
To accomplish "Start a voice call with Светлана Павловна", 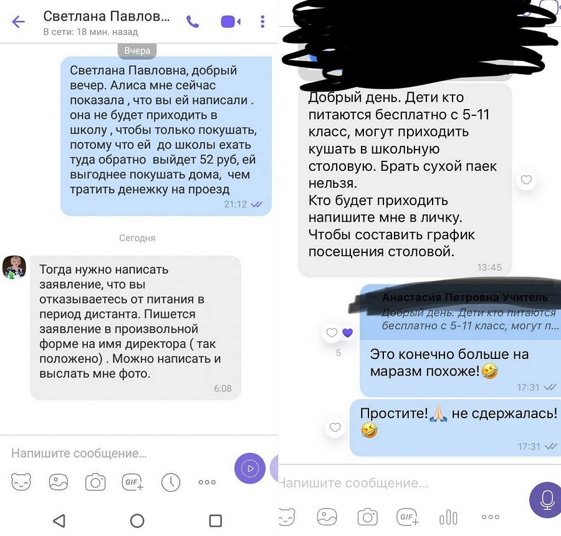I will pos(193,22).
